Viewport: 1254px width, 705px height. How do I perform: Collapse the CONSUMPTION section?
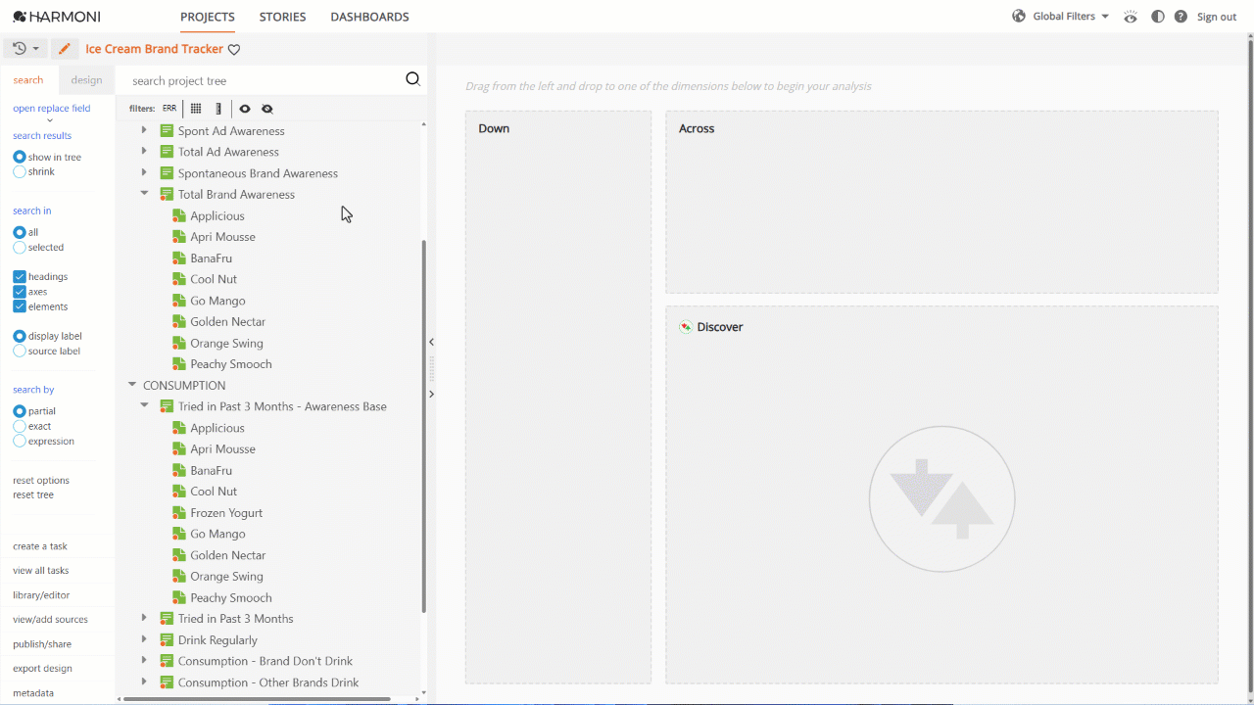pyautogui.click(x=132, y=385)
